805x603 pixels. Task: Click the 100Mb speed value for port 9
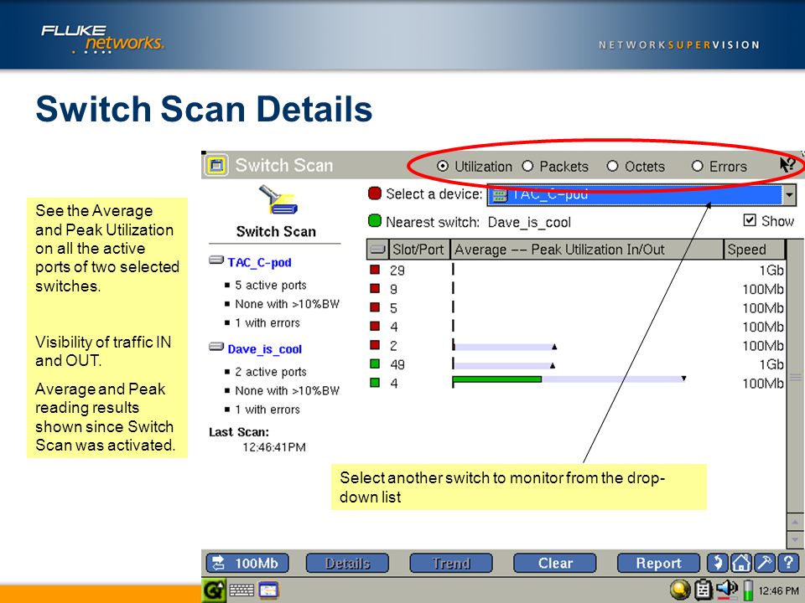click(x=763, y=289)
